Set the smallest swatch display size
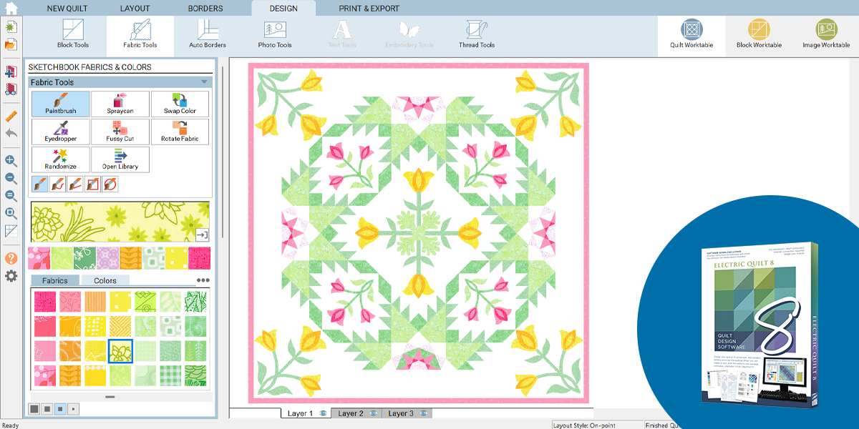The width and height of the screenshot is (859, 429). [73, 409]
